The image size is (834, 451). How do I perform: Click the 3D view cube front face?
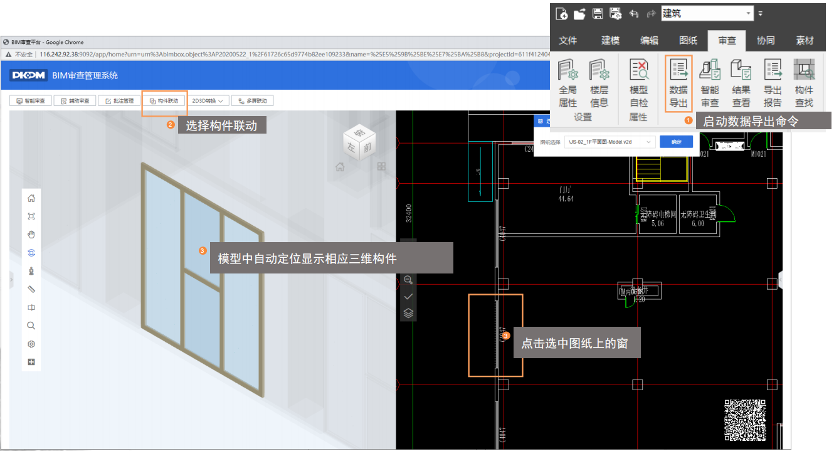coord(367,147)
